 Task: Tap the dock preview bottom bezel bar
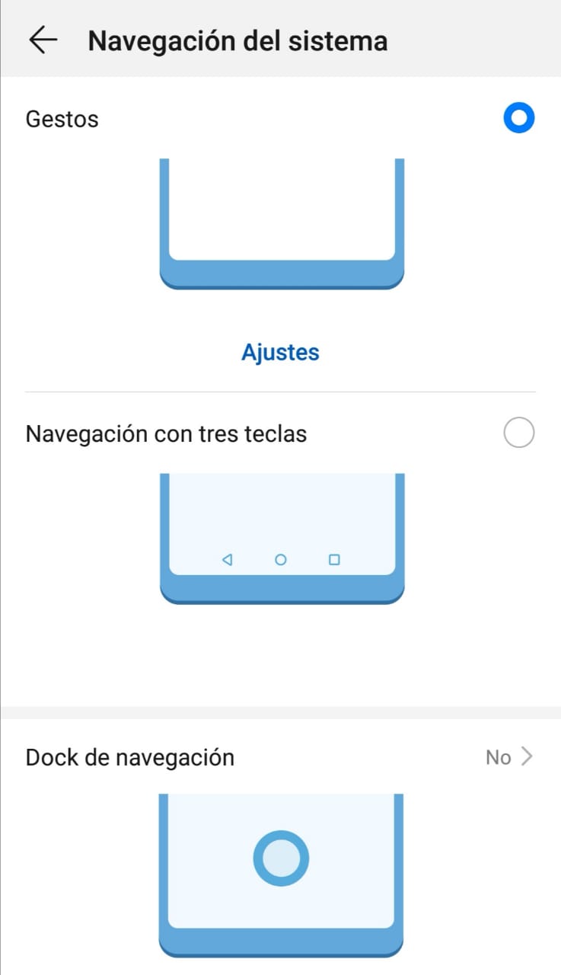[x=281, y=942]
